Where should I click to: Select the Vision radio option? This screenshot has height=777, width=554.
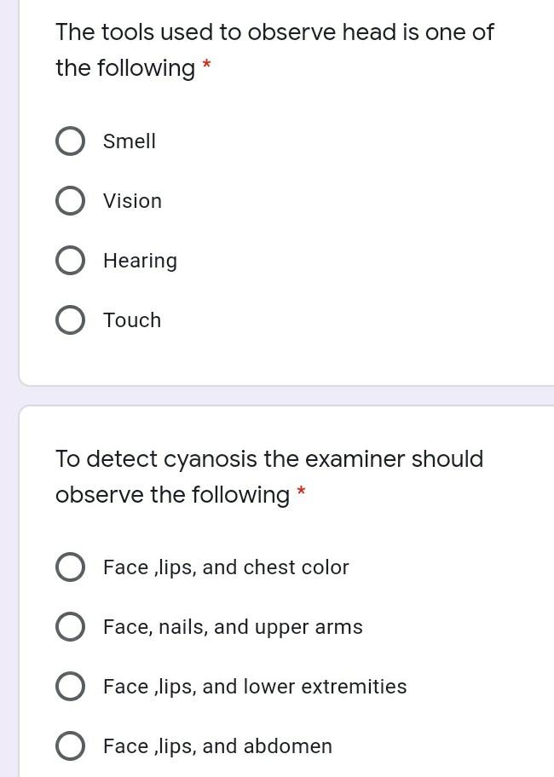(71, 201)
